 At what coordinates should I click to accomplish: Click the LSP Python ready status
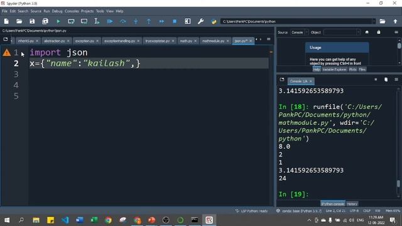(x=251, y=211)
